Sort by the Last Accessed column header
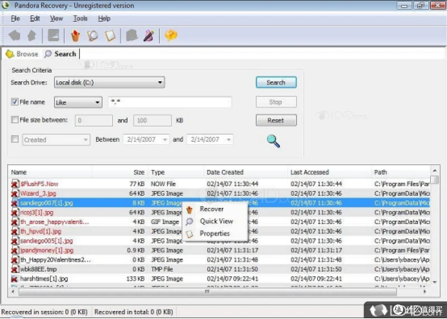The width and height of the screenshot is (447, 319). click(x=329, y=172)
